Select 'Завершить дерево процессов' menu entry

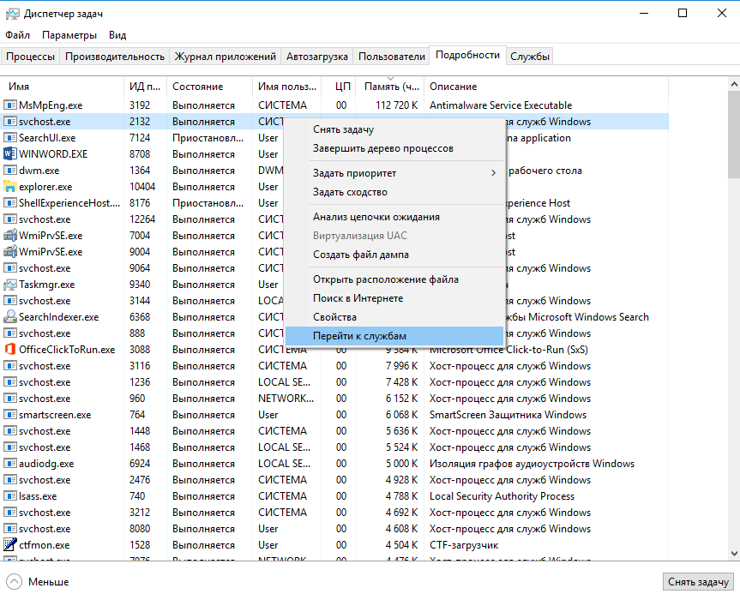pos(394,148)
